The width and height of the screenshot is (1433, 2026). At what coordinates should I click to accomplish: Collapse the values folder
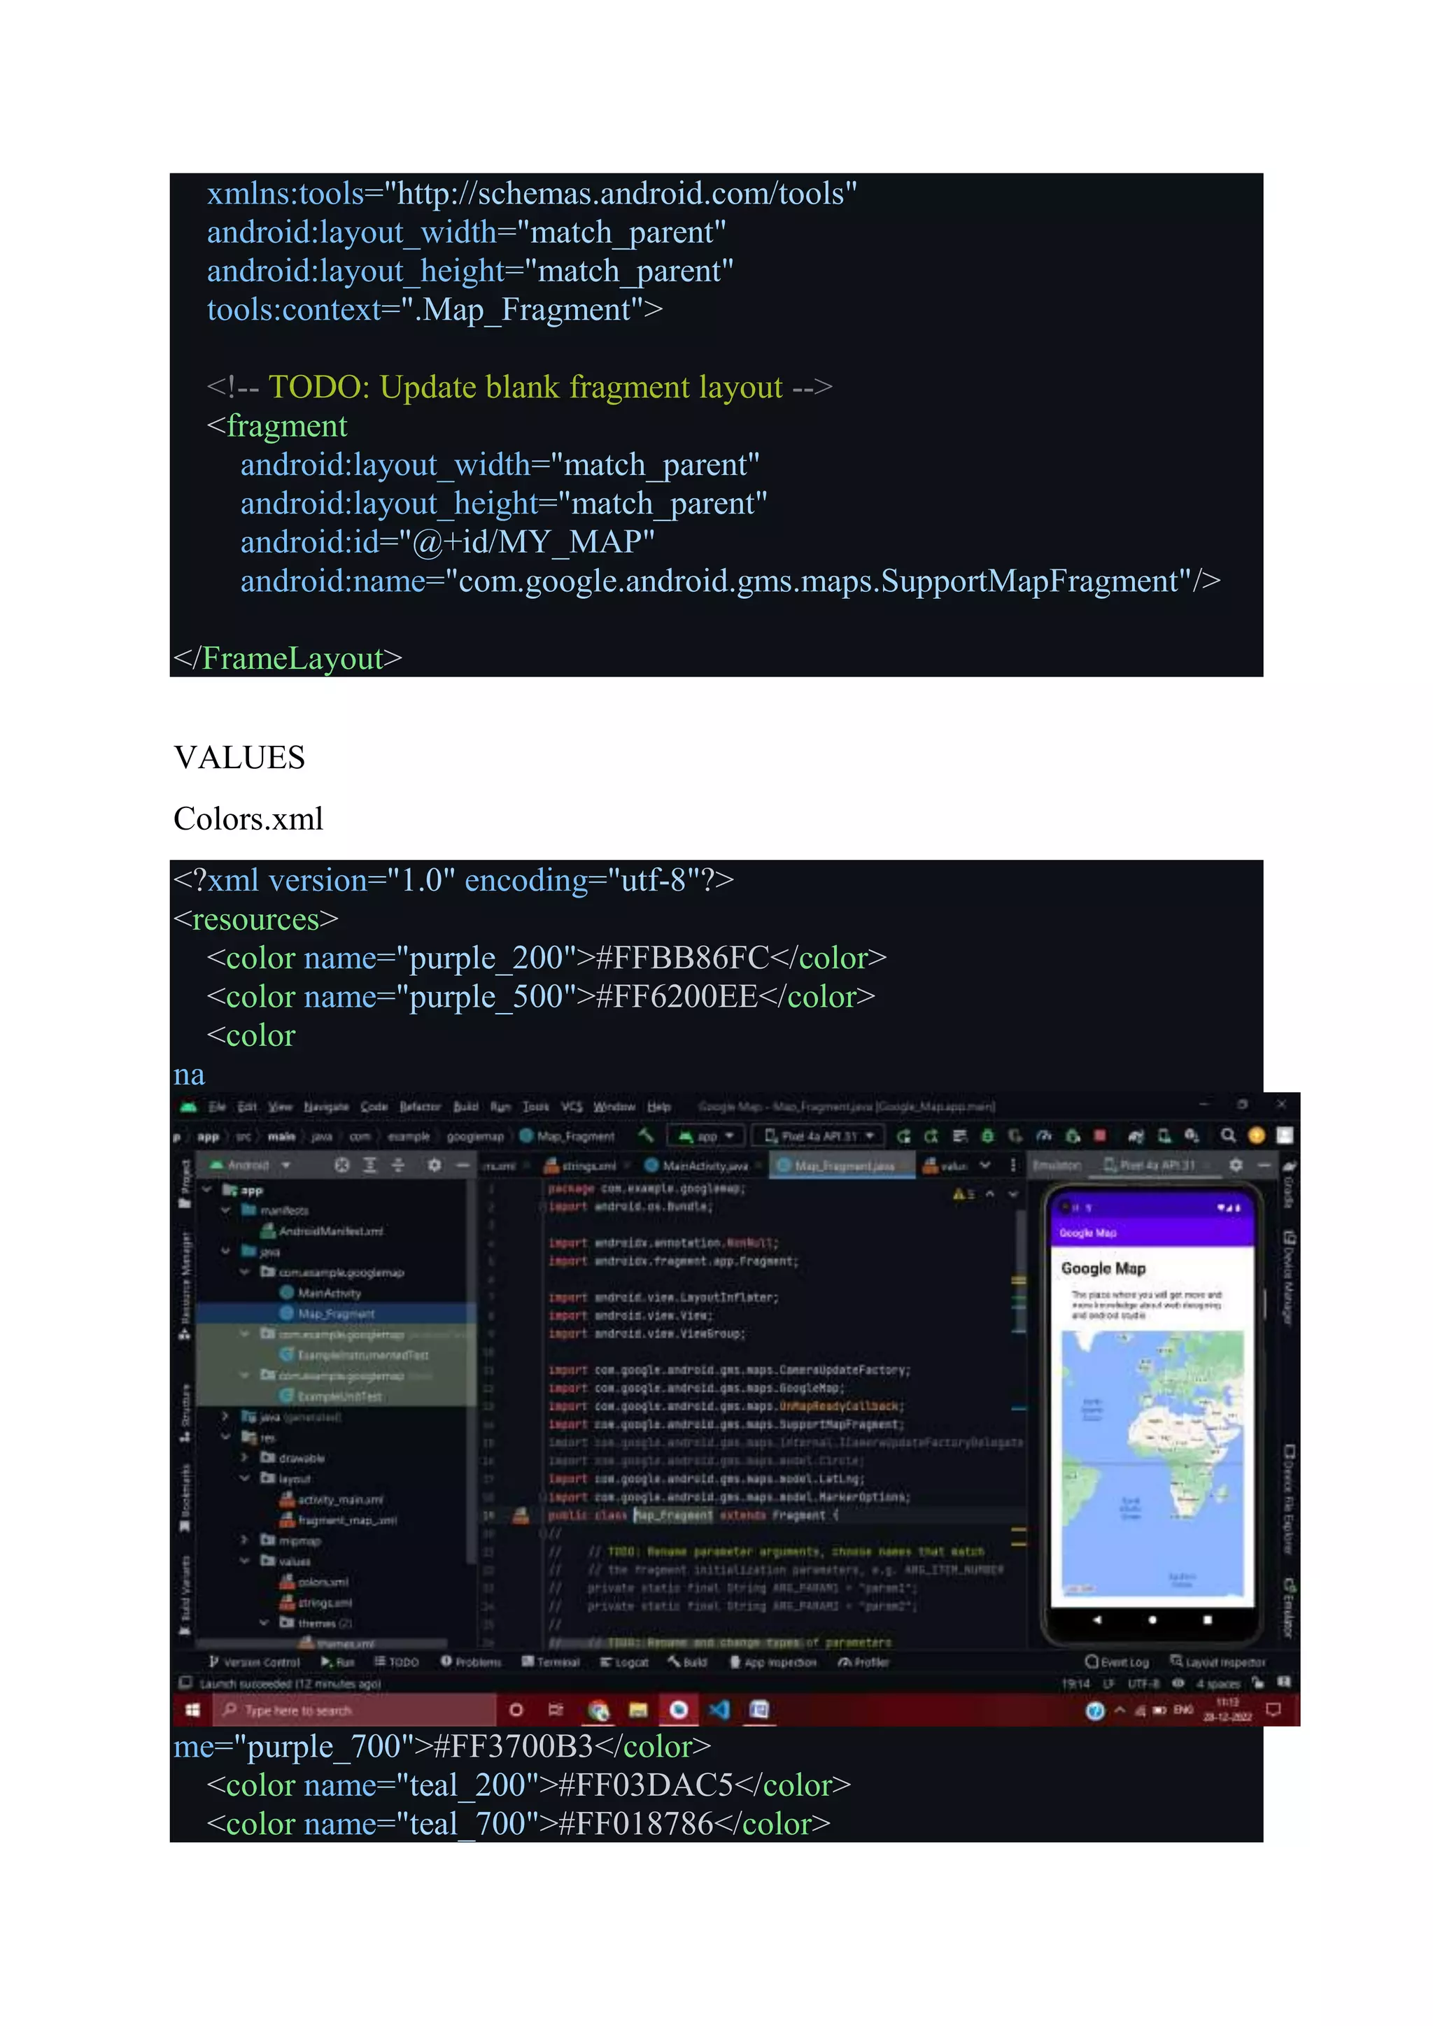pos(244,1561)
